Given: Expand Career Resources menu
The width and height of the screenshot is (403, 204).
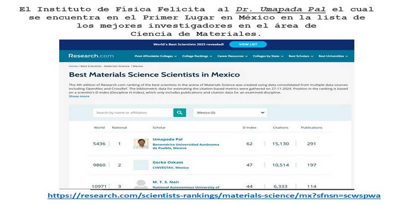Looking at the screenshot, I should point(232,56).
